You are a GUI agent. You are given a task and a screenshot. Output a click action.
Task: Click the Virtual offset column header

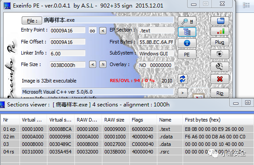click(33, 120)
